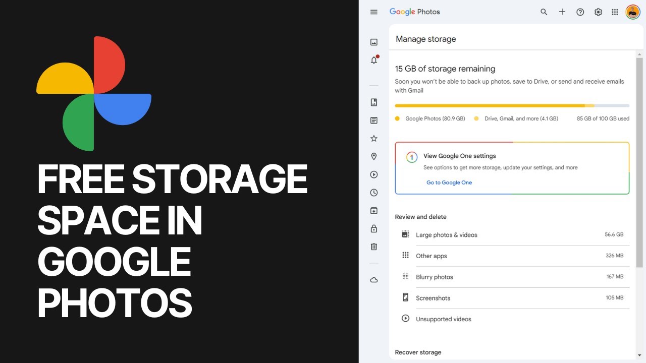Click the Google Photos yellow legend dot
646x363 pixels.
[397, 118]
